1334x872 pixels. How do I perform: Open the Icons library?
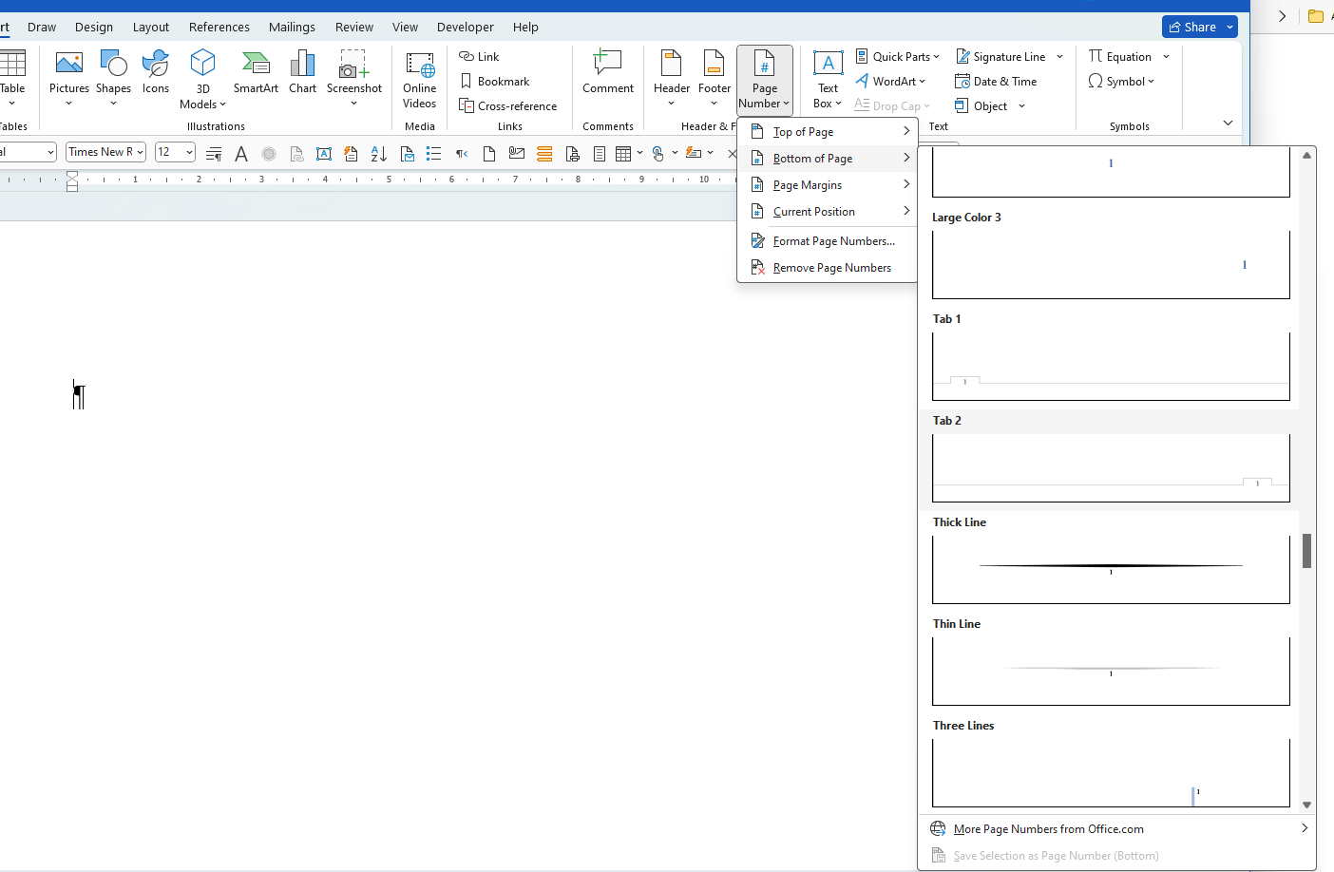tap(156, 72)
